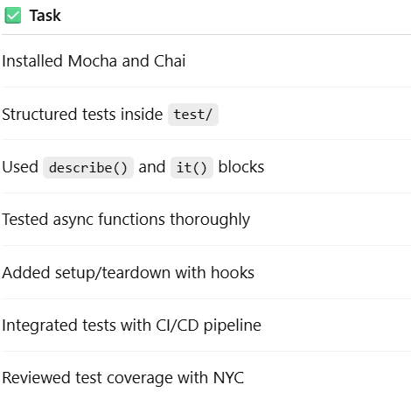Select the Tested async functions thoroughly row

(x=206, y=220)
